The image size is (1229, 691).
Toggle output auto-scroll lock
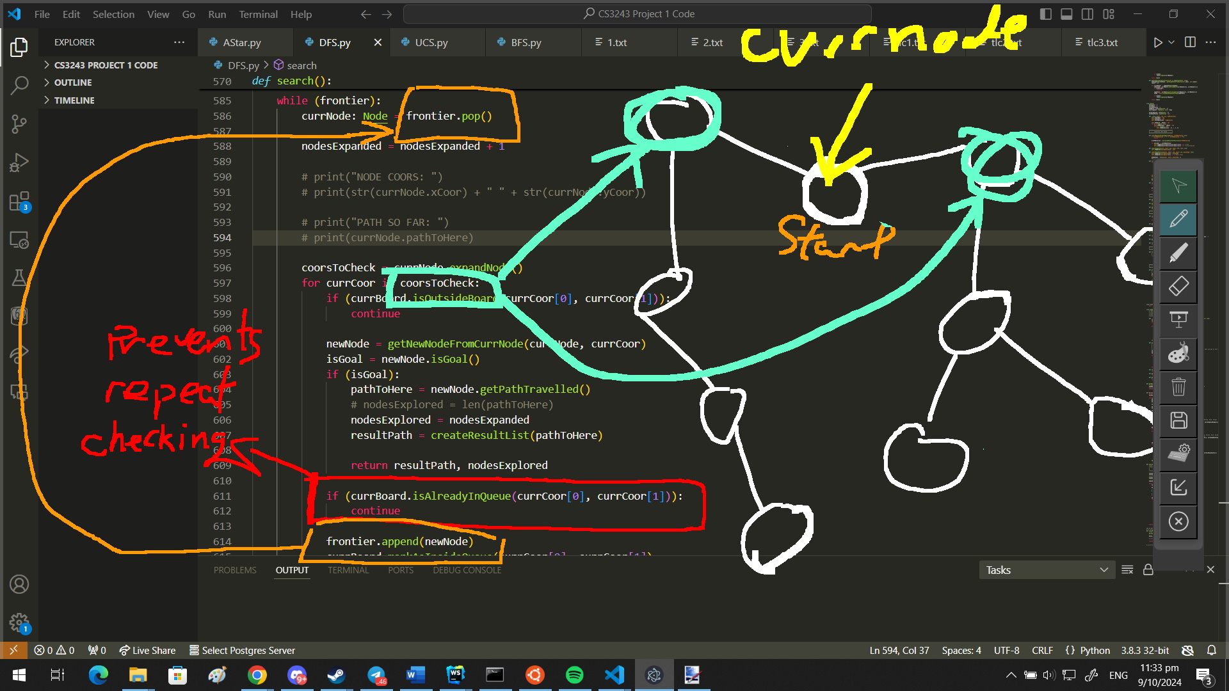pos(1148,569)
